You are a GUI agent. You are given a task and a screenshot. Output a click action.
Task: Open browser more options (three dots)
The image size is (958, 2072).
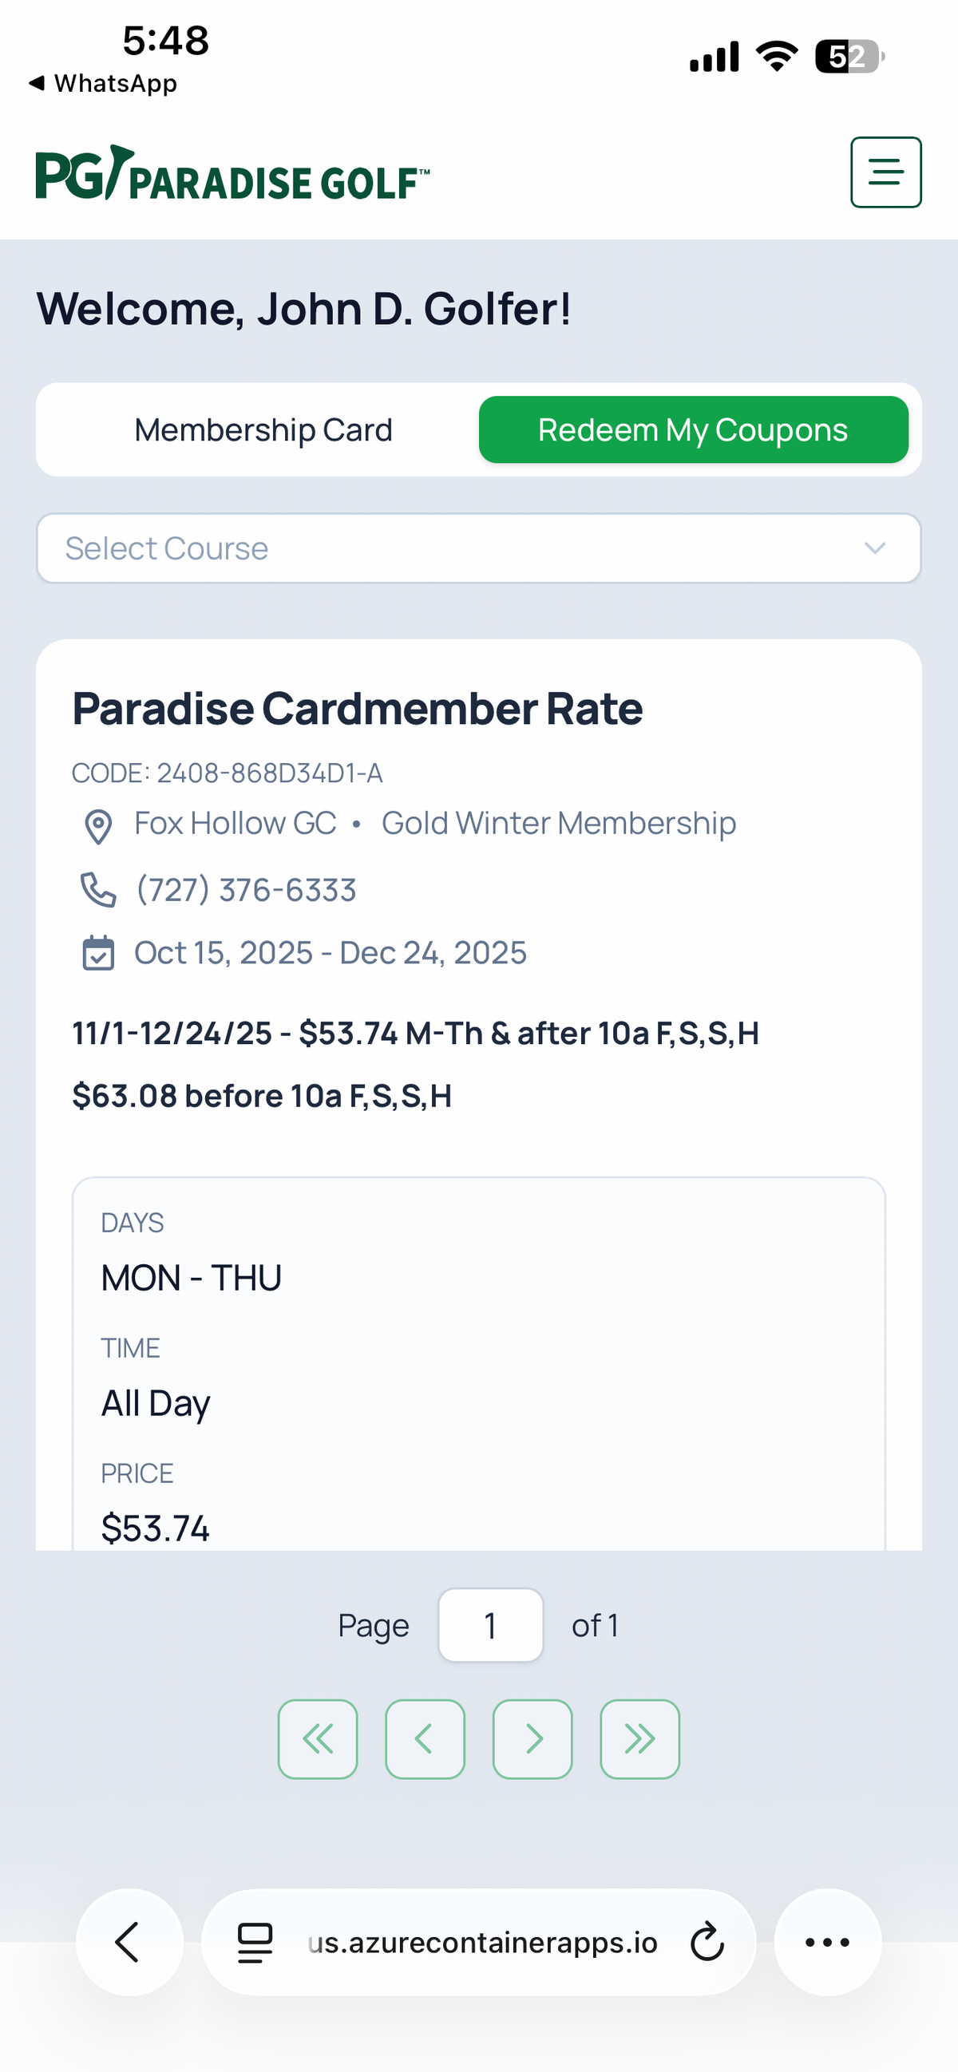pyautogui.click(x=827, y=1943)
